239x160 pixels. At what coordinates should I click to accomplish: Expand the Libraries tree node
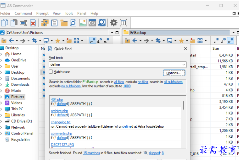[1, 115]
